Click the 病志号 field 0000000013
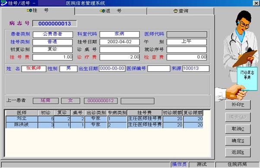This screenshot has width=260, height=168. (x=55, y=24)
